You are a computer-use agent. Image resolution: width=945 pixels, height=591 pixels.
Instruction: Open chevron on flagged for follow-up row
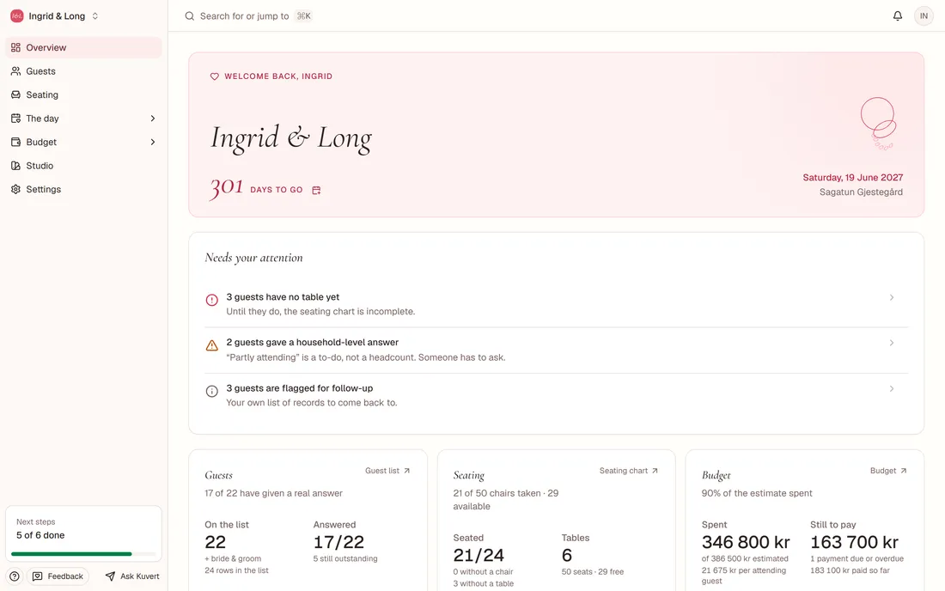coord(892,388)
